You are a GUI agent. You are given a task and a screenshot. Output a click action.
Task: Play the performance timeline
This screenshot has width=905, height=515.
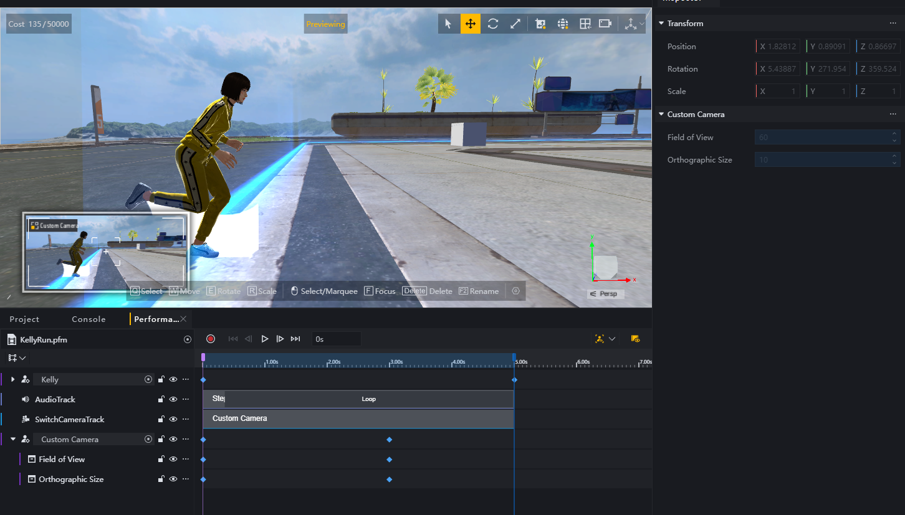pyautogui.click(x=264, y=339)
